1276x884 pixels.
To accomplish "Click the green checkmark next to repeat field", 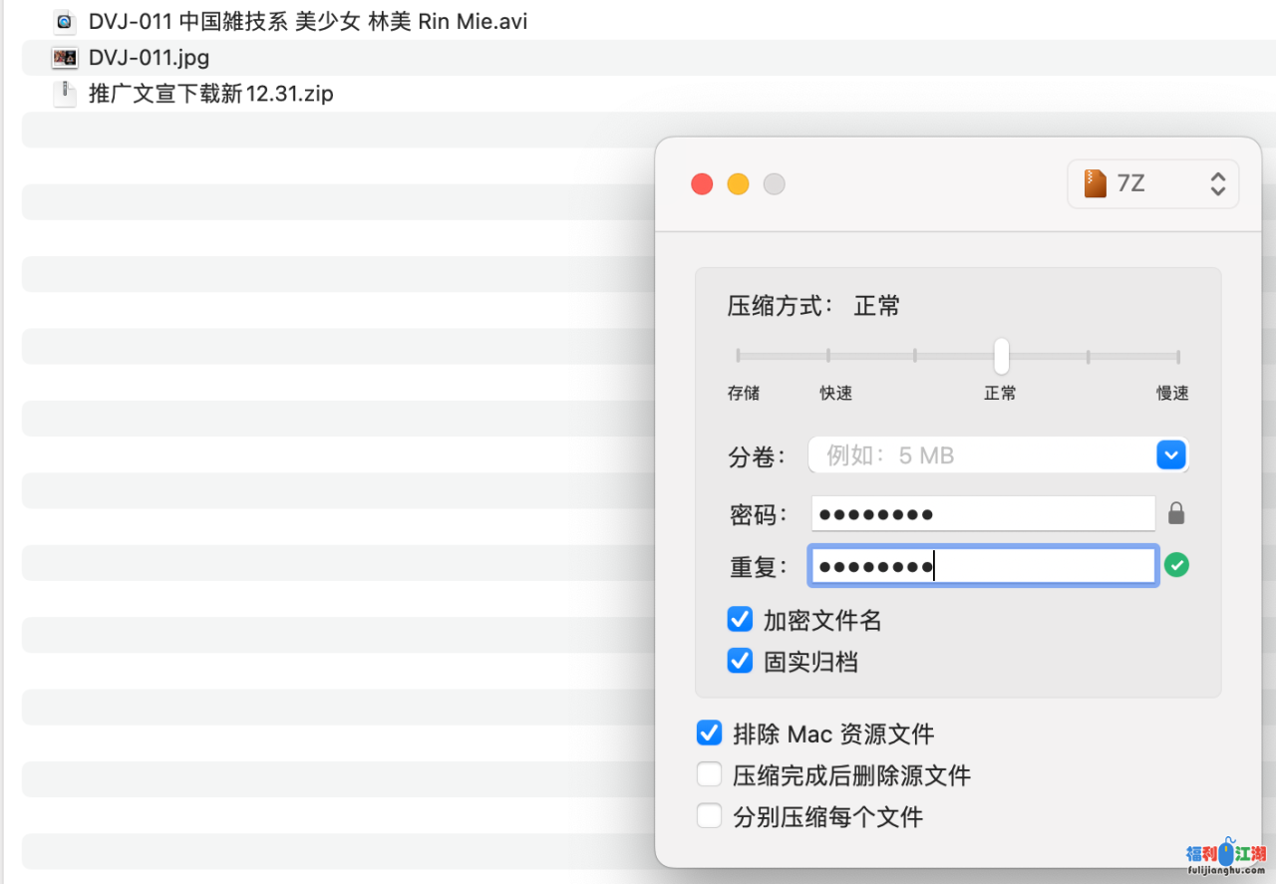I will 1176,566.
